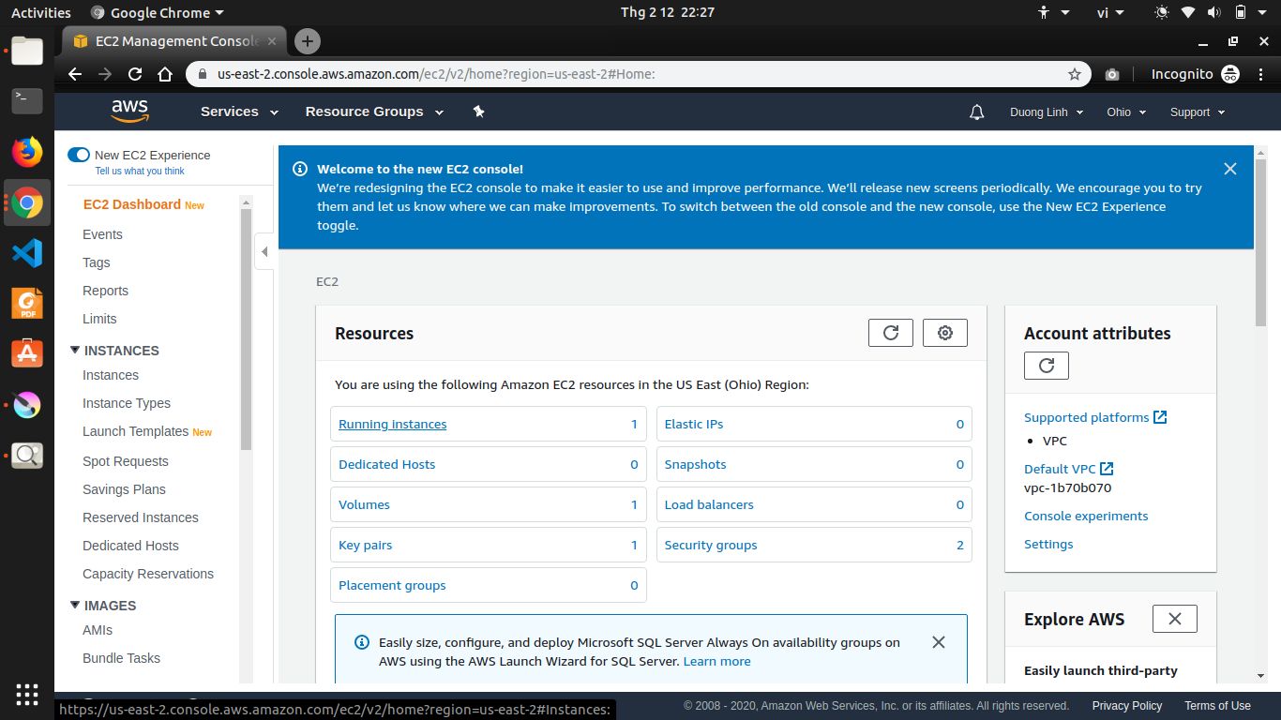Click the camera icon in Chrome toolbar
The image size is (1281, 720).
pyautogui.click(x=1112, y=74)
